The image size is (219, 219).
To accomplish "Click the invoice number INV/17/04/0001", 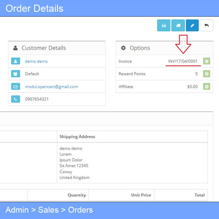I will pyautogui.click(x=183, y=61).
